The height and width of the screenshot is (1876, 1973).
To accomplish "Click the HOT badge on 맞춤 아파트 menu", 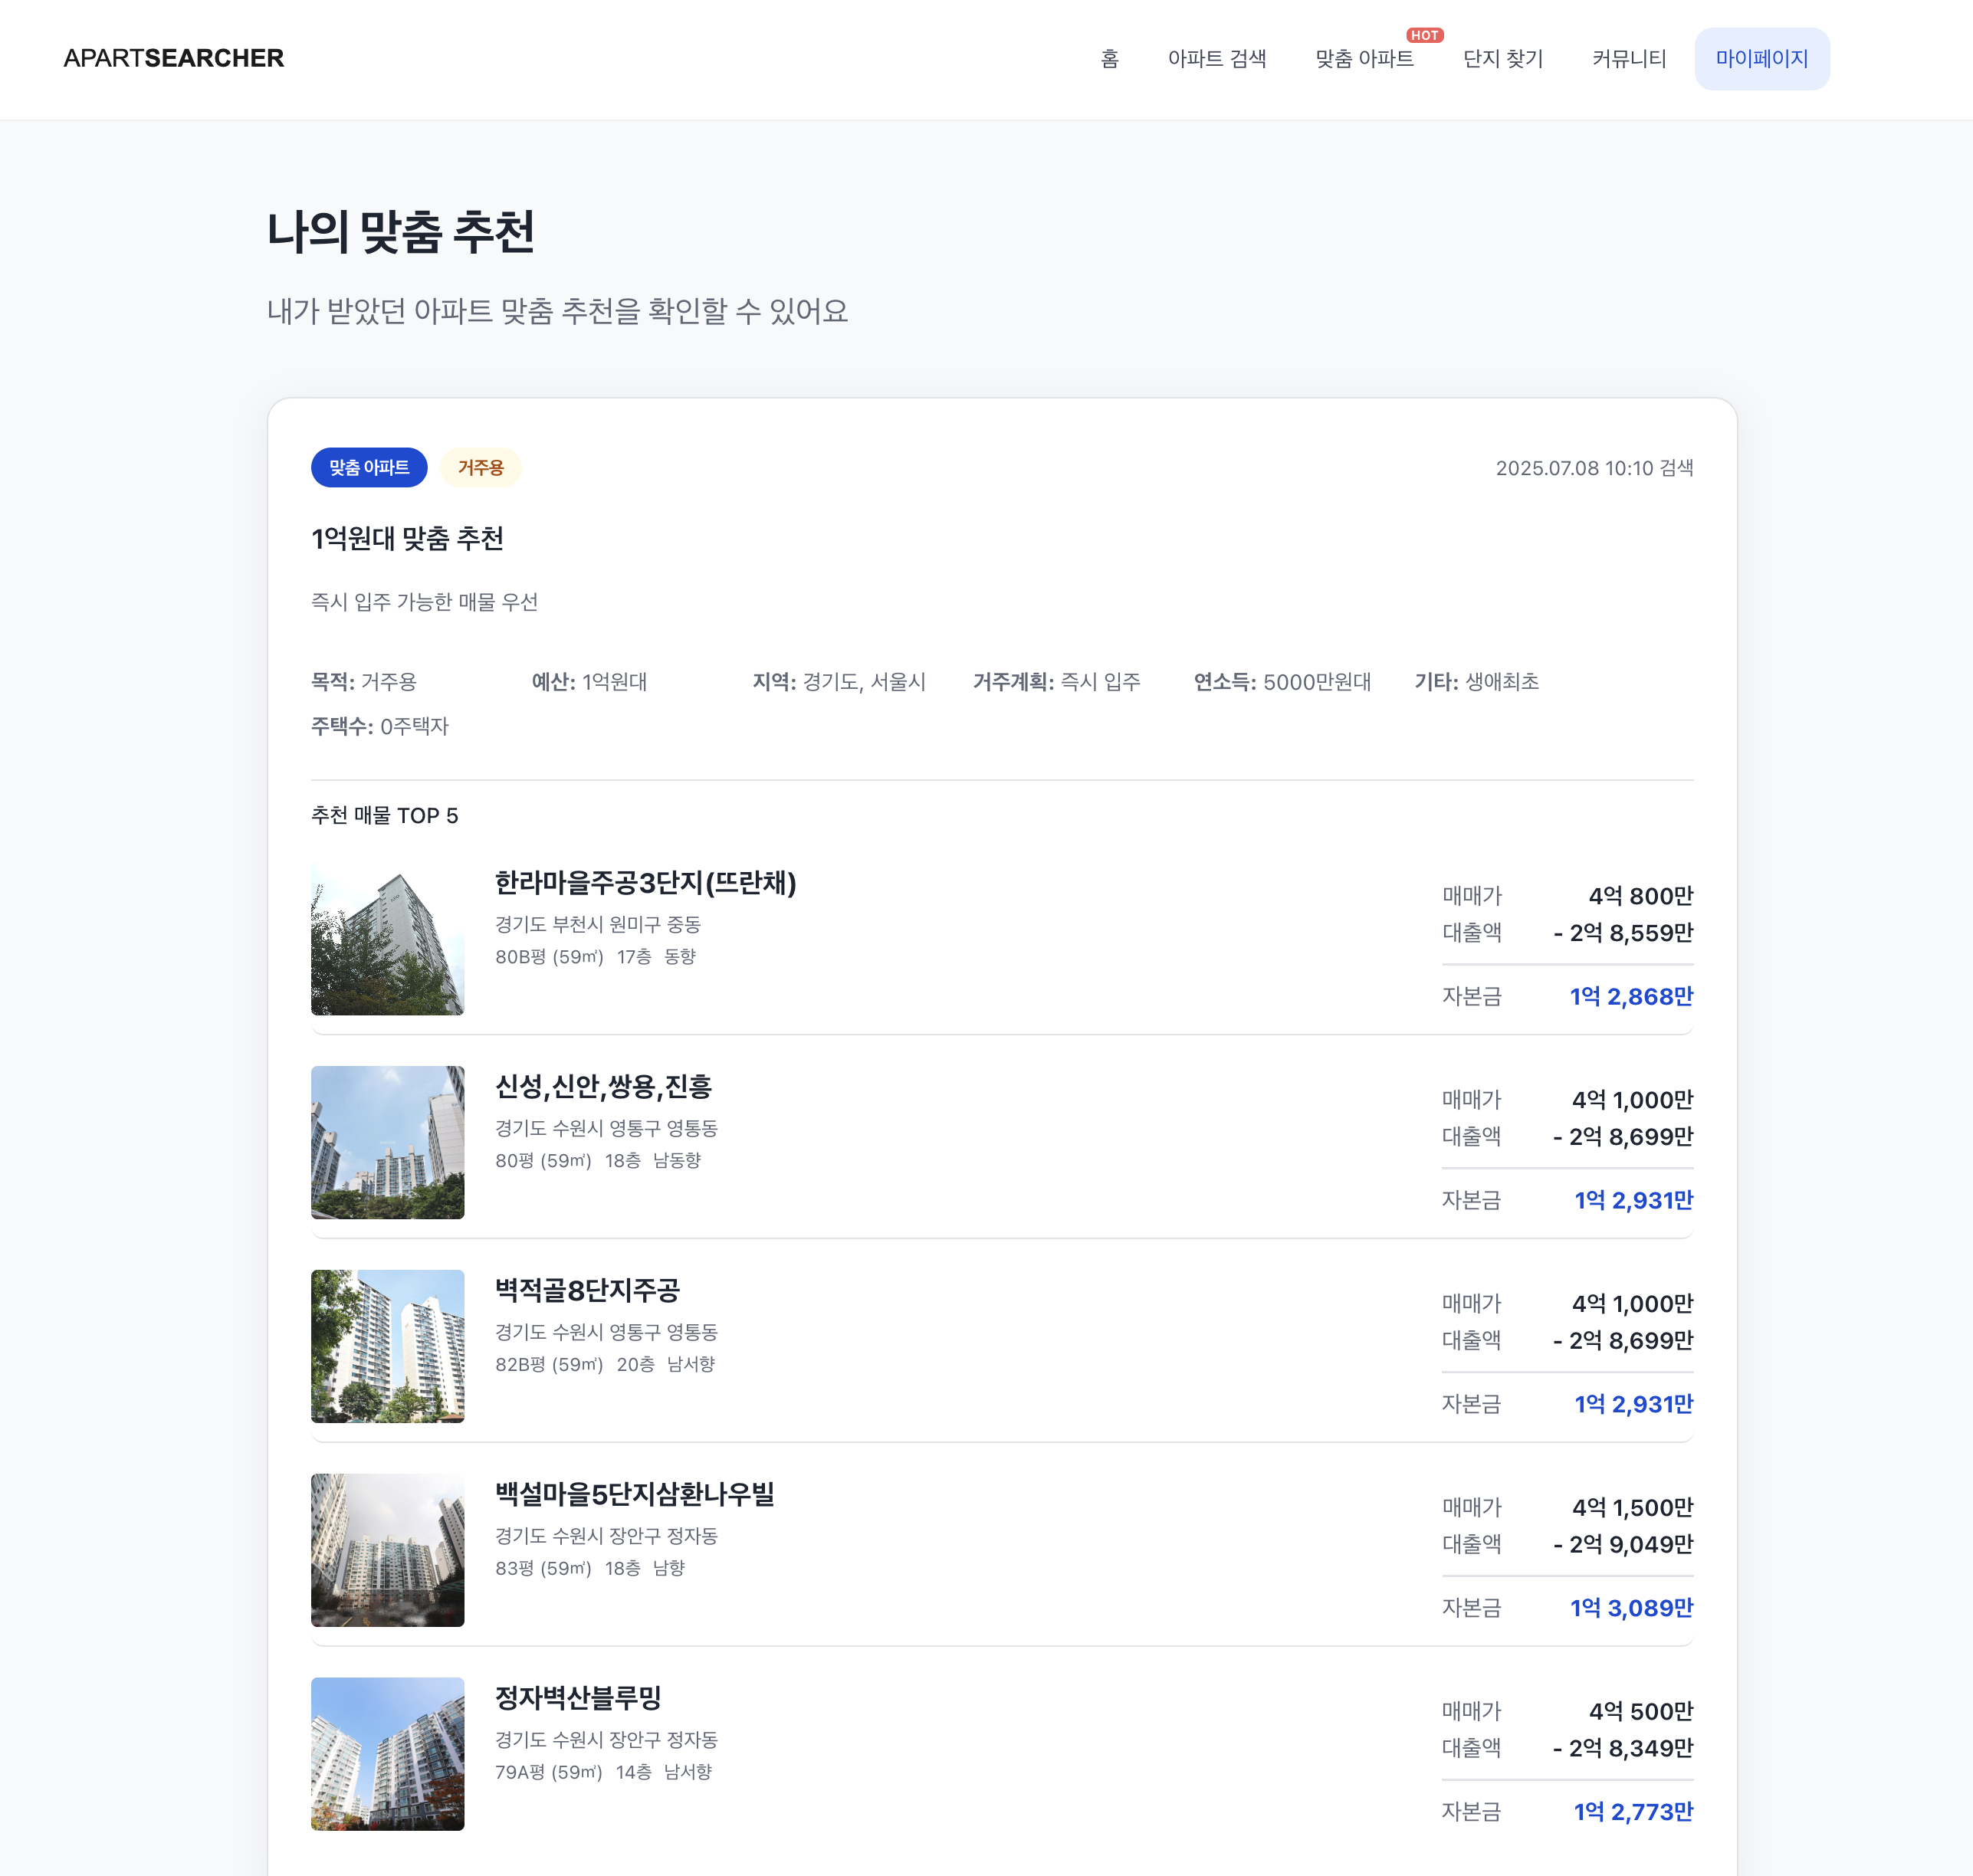I will point(1426,34).
